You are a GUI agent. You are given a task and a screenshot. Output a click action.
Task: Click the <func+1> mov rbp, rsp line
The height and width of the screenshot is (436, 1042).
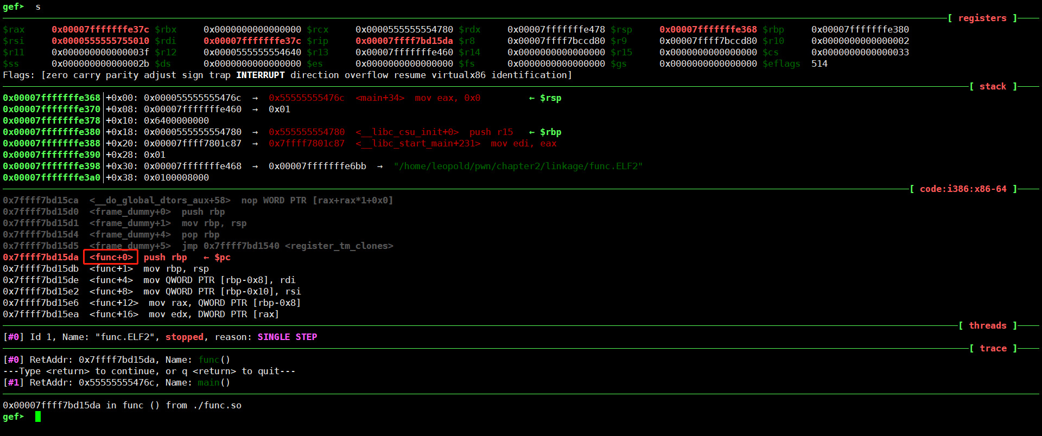[x=106, y=268]
